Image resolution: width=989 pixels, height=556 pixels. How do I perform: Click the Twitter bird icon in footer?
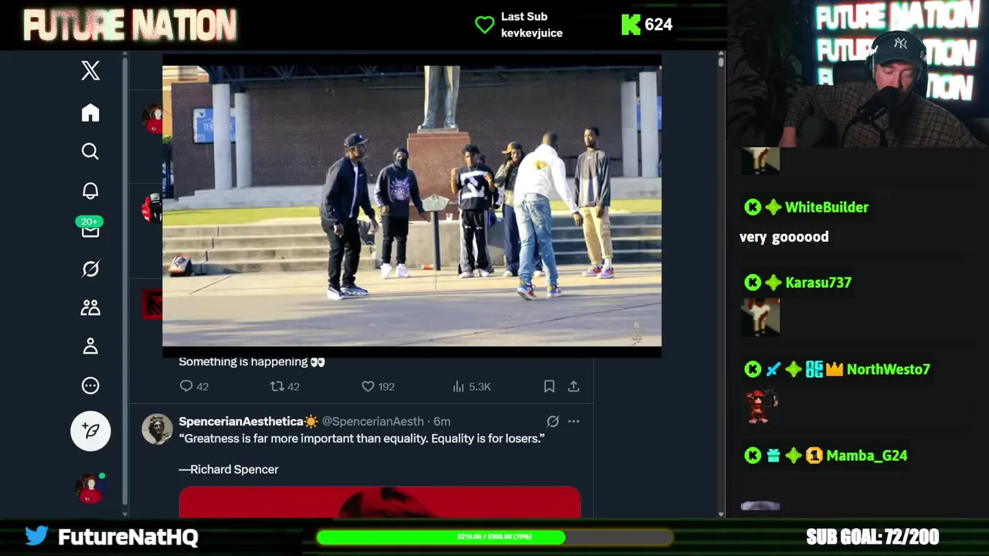pos(36,535)
